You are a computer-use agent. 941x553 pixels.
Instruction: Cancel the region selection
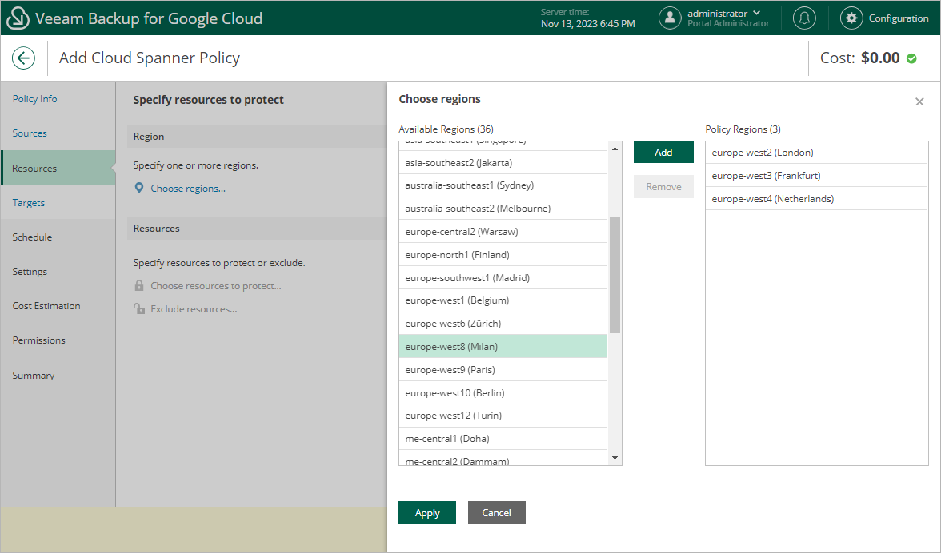pyautogui.click(x=496, y=513)
